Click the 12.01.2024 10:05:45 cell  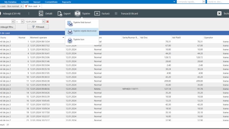click(40, 101)
